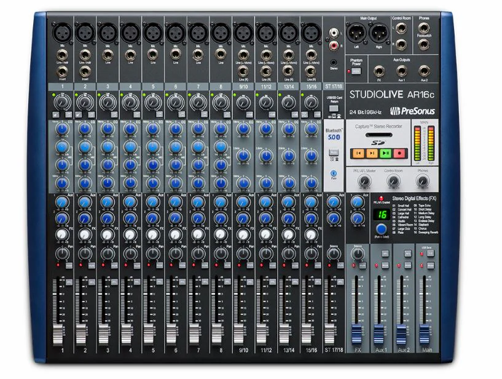The width and height of the screenshot is (502, 379).
Task: Click the PreSonus logo
Action: [412, 111]
